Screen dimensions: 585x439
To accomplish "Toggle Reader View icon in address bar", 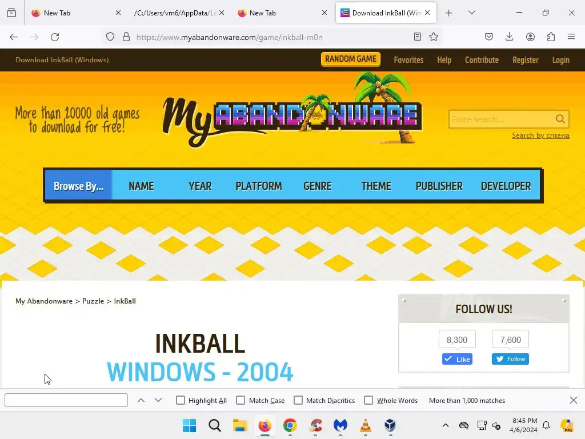I will pos(418,37).
